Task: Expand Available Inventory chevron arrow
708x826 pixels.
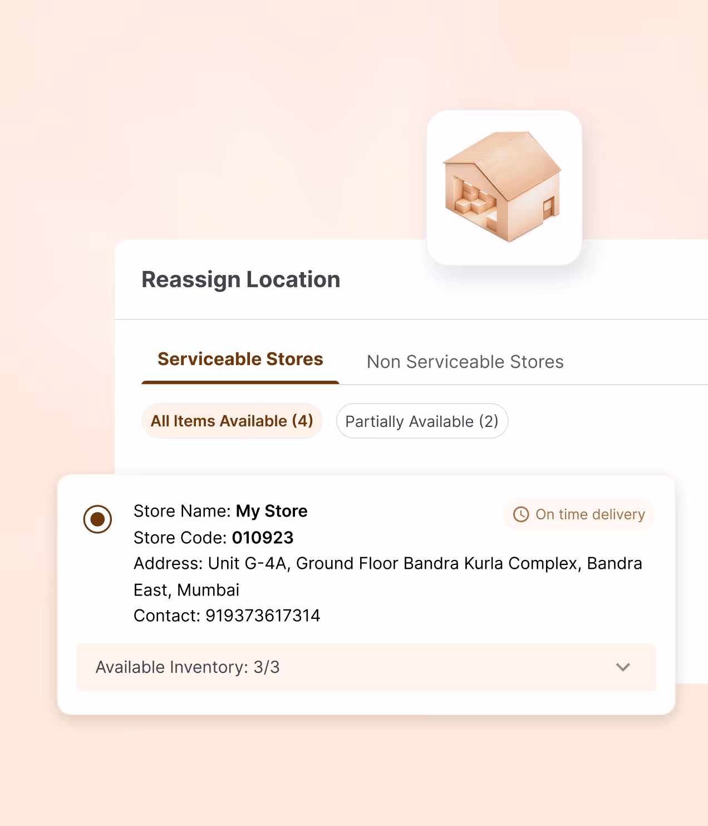Action: 623,667
